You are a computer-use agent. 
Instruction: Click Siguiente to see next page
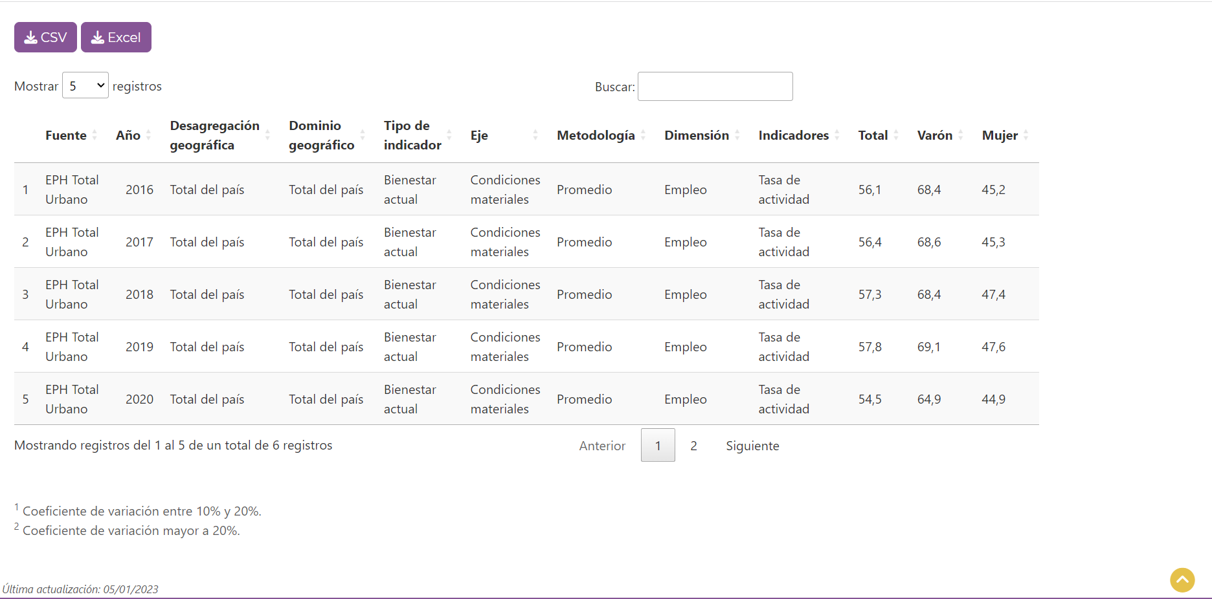(752, 446)
